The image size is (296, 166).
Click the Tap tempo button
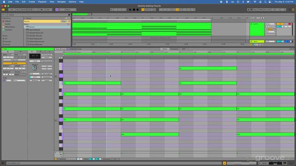pos(17,10)
